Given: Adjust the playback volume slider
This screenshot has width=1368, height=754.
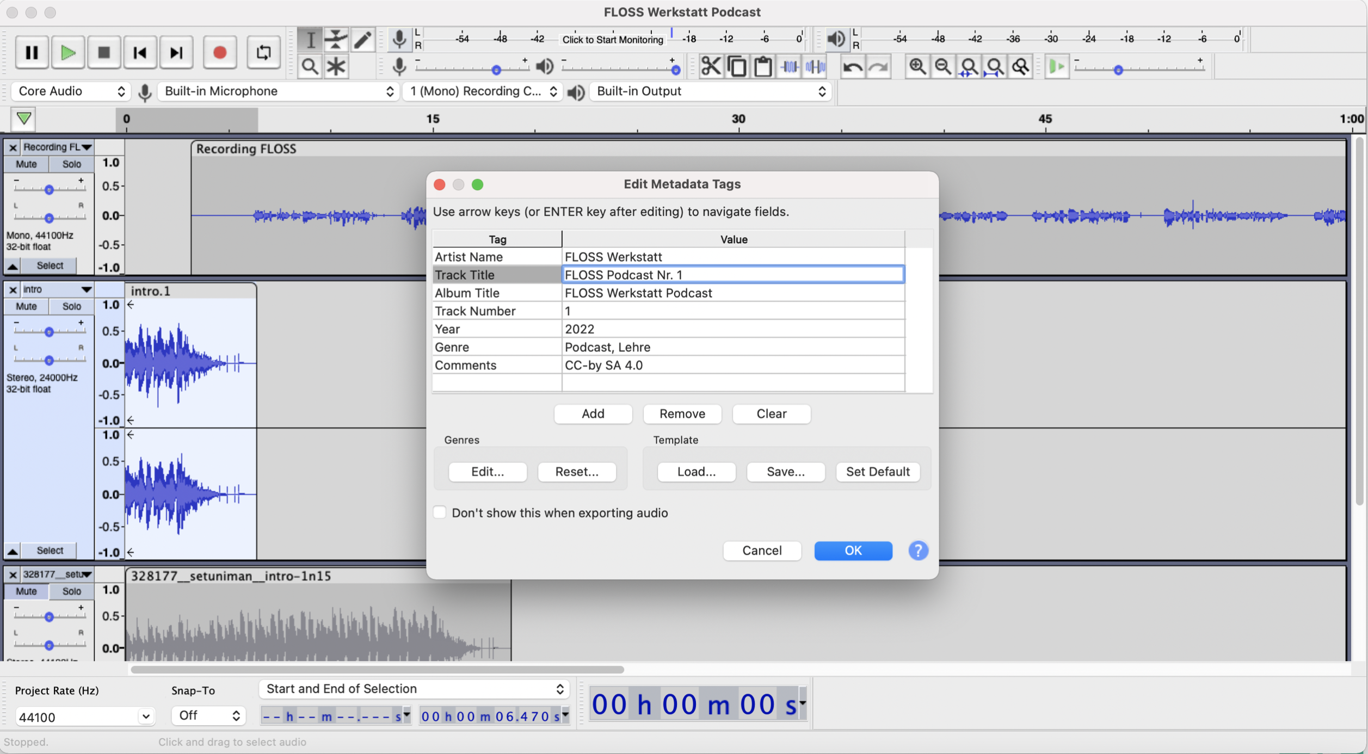Looking at the screenshot, I should tap(620, 69).
